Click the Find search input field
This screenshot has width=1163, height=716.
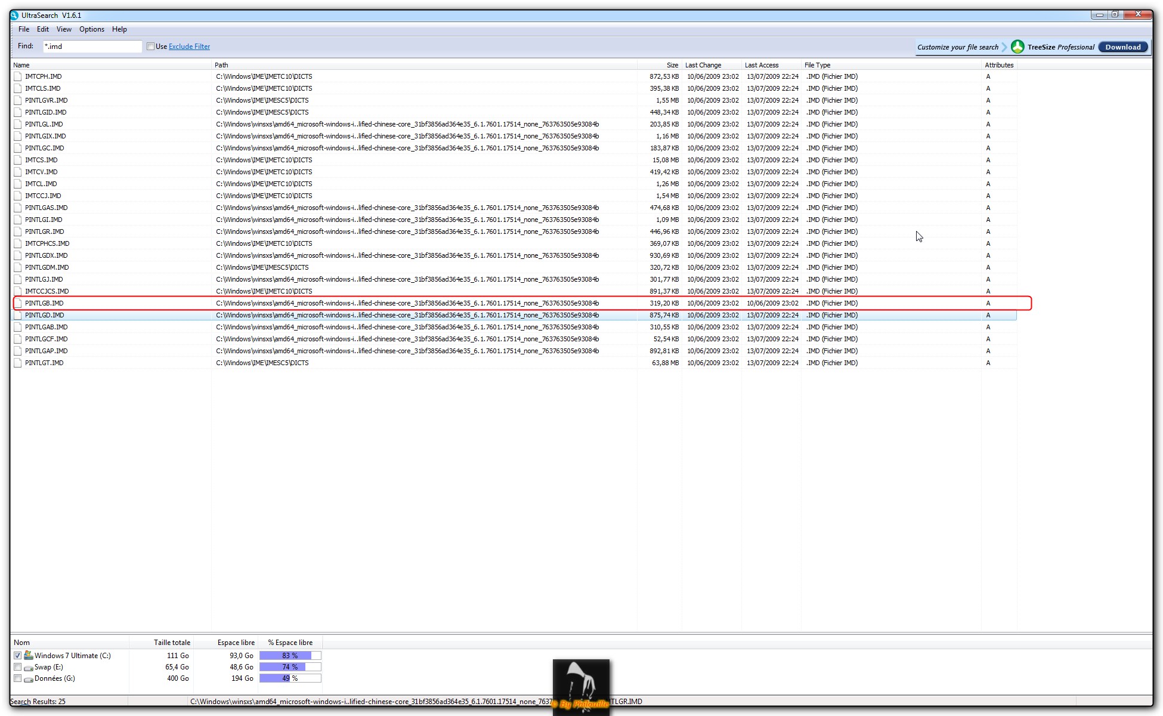point(92,47)
